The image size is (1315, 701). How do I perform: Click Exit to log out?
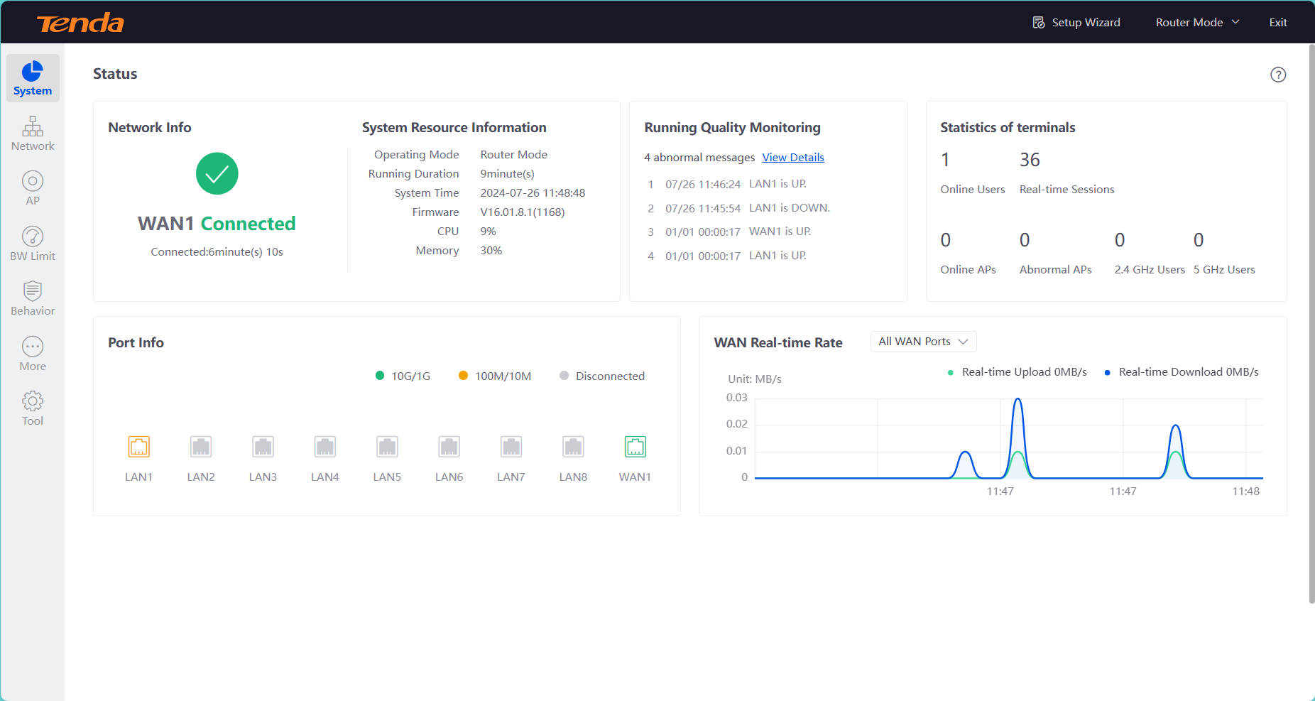(1277, 23)
